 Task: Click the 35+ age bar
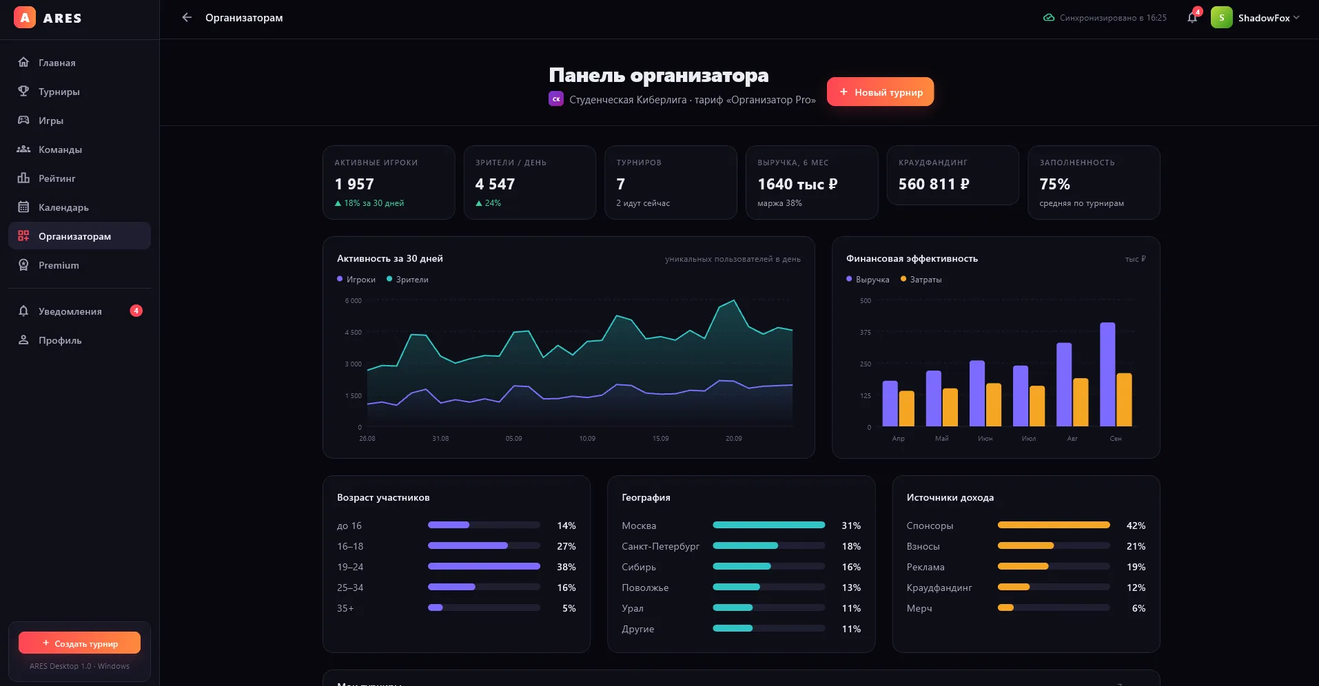484,608
